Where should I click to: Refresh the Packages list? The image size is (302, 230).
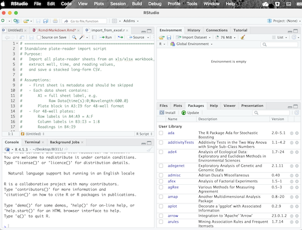pyautogui.click(x=297, y=113)
